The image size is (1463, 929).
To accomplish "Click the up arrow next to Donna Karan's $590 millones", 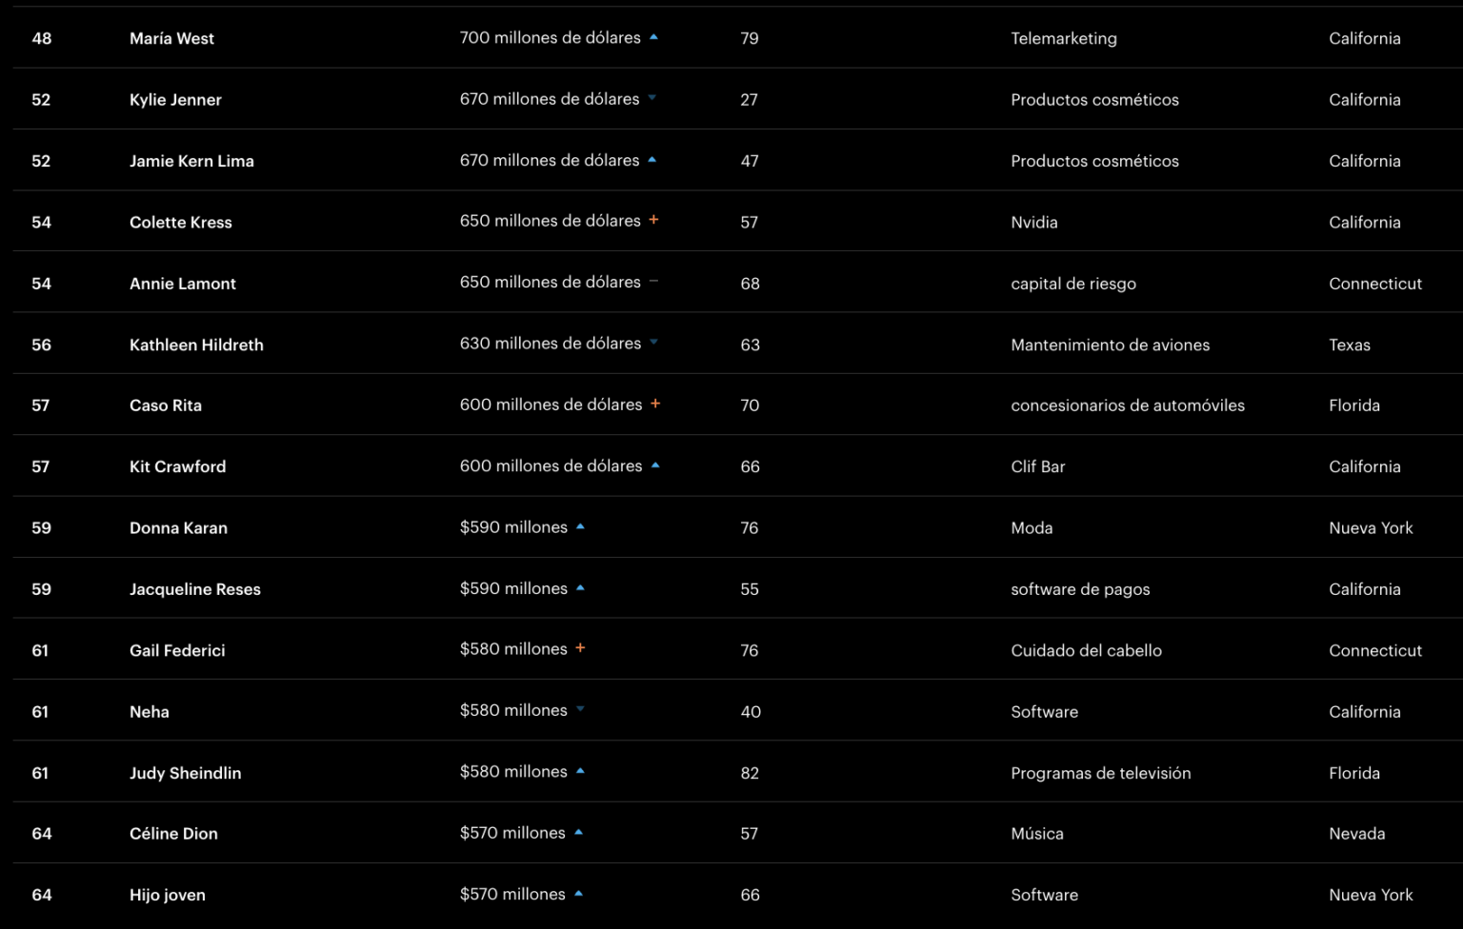I will pos(580,526).
